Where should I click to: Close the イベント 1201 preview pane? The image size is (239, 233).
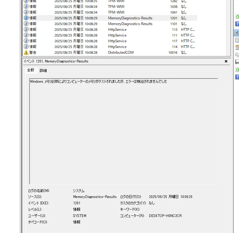point(226,61)
